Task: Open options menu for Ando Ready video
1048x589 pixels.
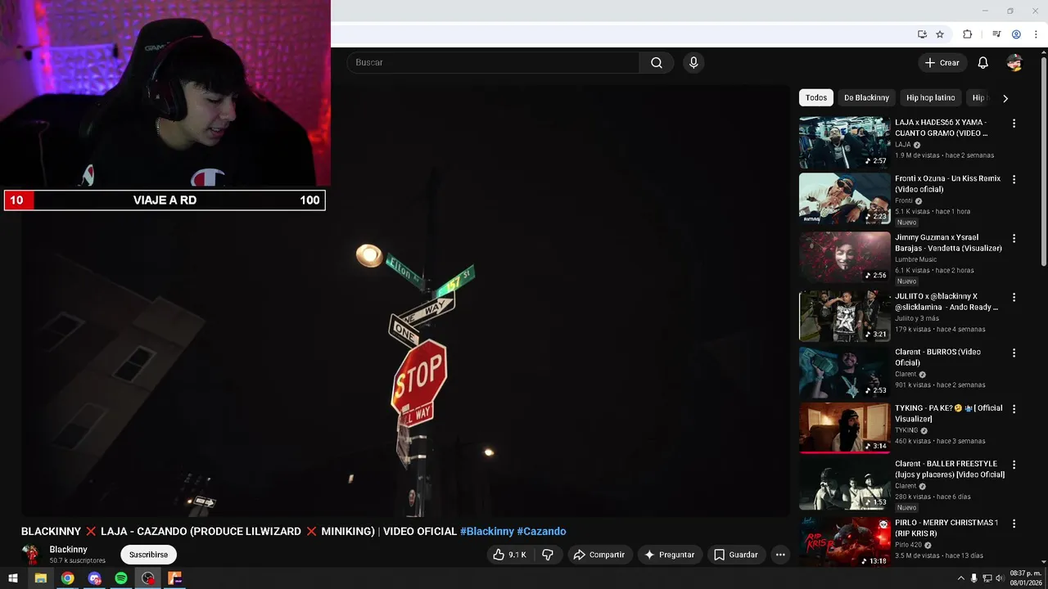Action: click(x=1014, y=297)
